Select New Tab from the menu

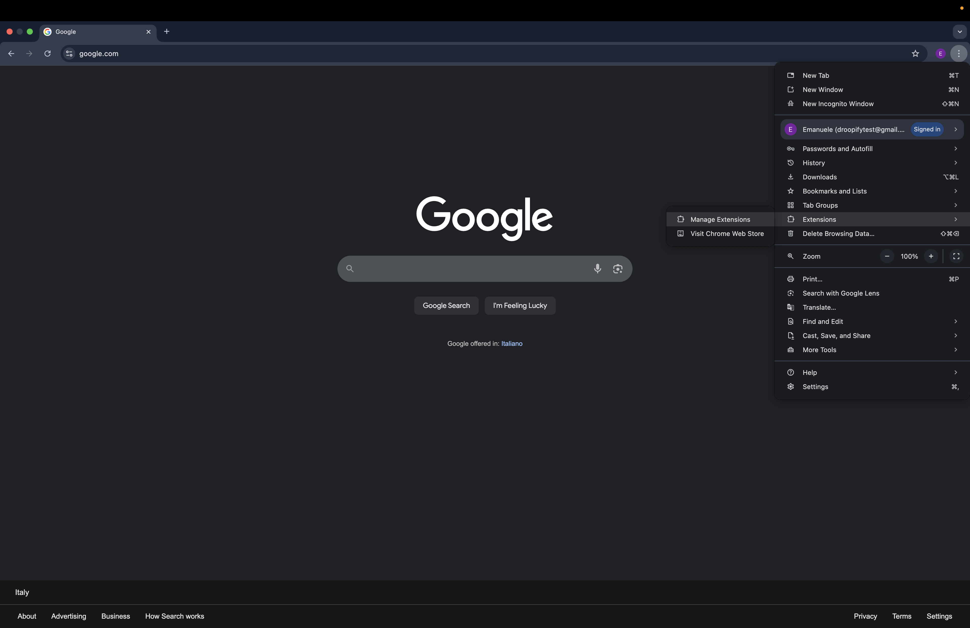pos(872,75)
